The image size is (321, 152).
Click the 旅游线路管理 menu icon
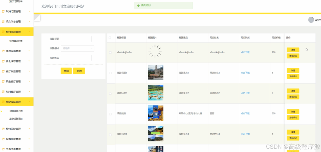3,102
